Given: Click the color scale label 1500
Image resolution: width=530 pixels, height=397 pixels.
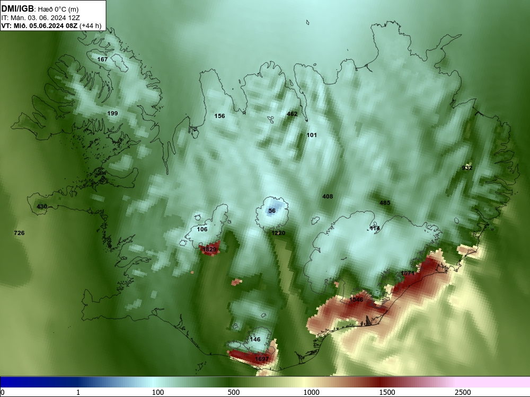Looking at the screenshot, I should coord(387,392).
